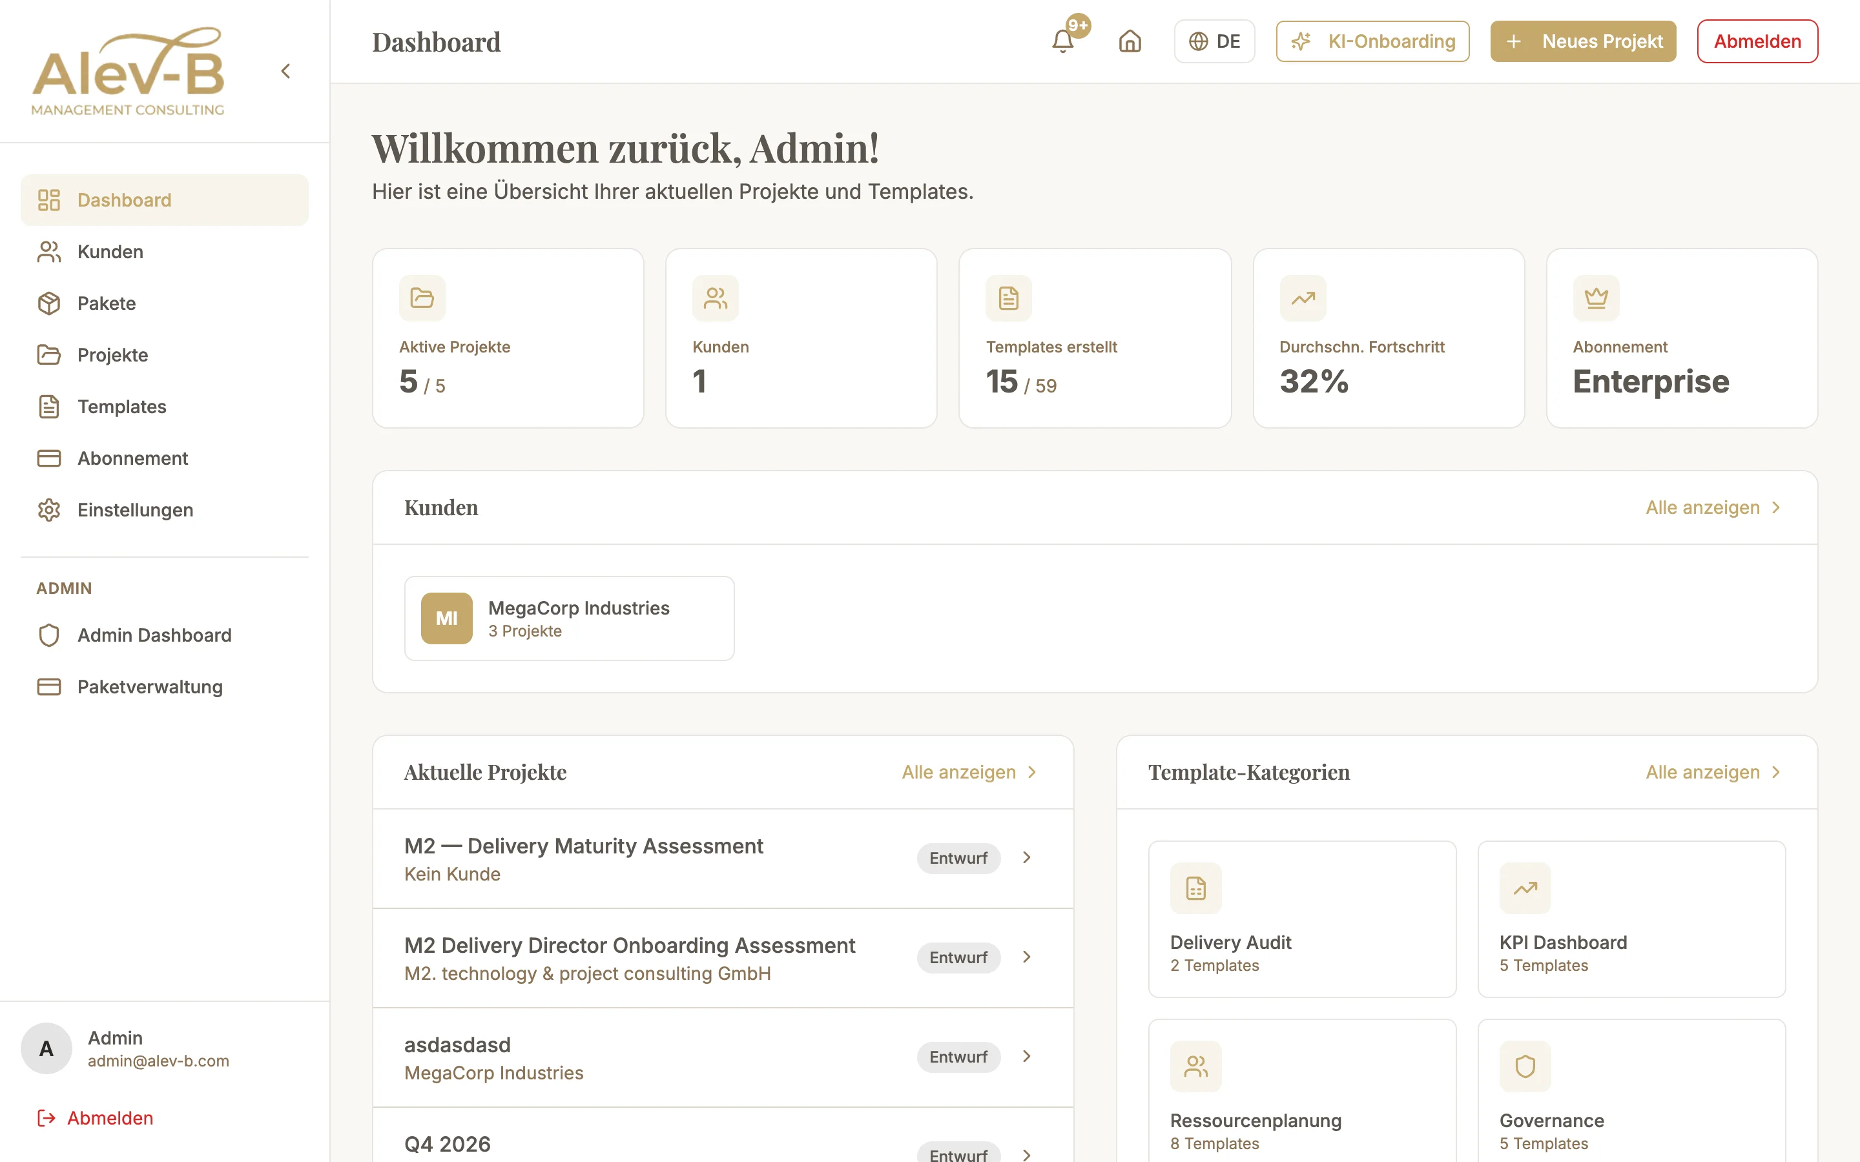1860x1162 pixels.
Task: Click the KPI Dashboard trend icon
Action: click(x=1525, y=888)
